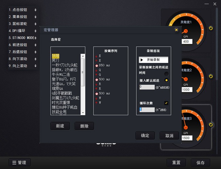The height and width of the screenshot is (169, 221).
Task: Select macro 插眼W,2为眼石
Action: 65,70
